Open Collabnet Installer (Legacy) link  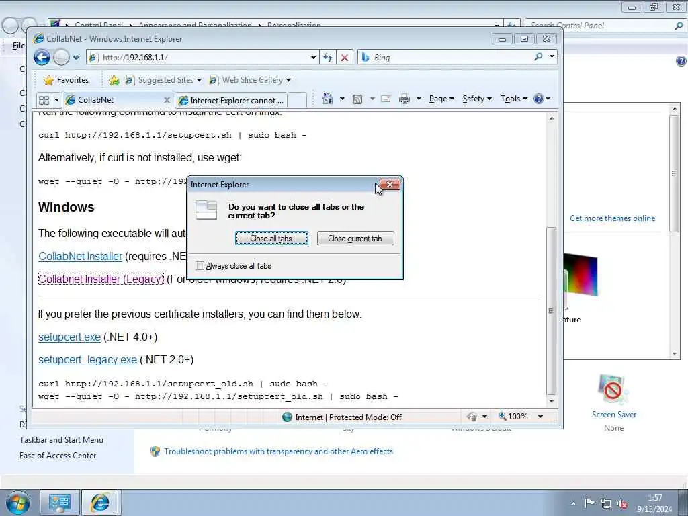[x=101, y=279]
